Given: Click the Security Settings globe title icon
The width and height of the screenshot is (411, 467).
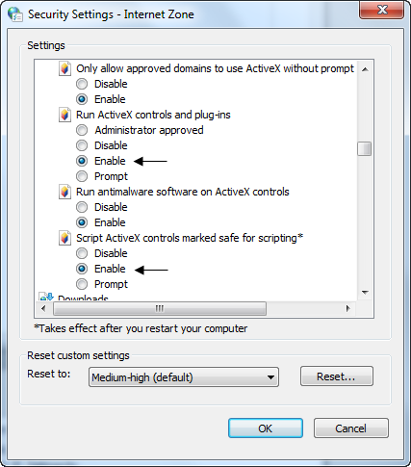Looking at the screenshot, I should pyautogui.click(x=15, y=14).
